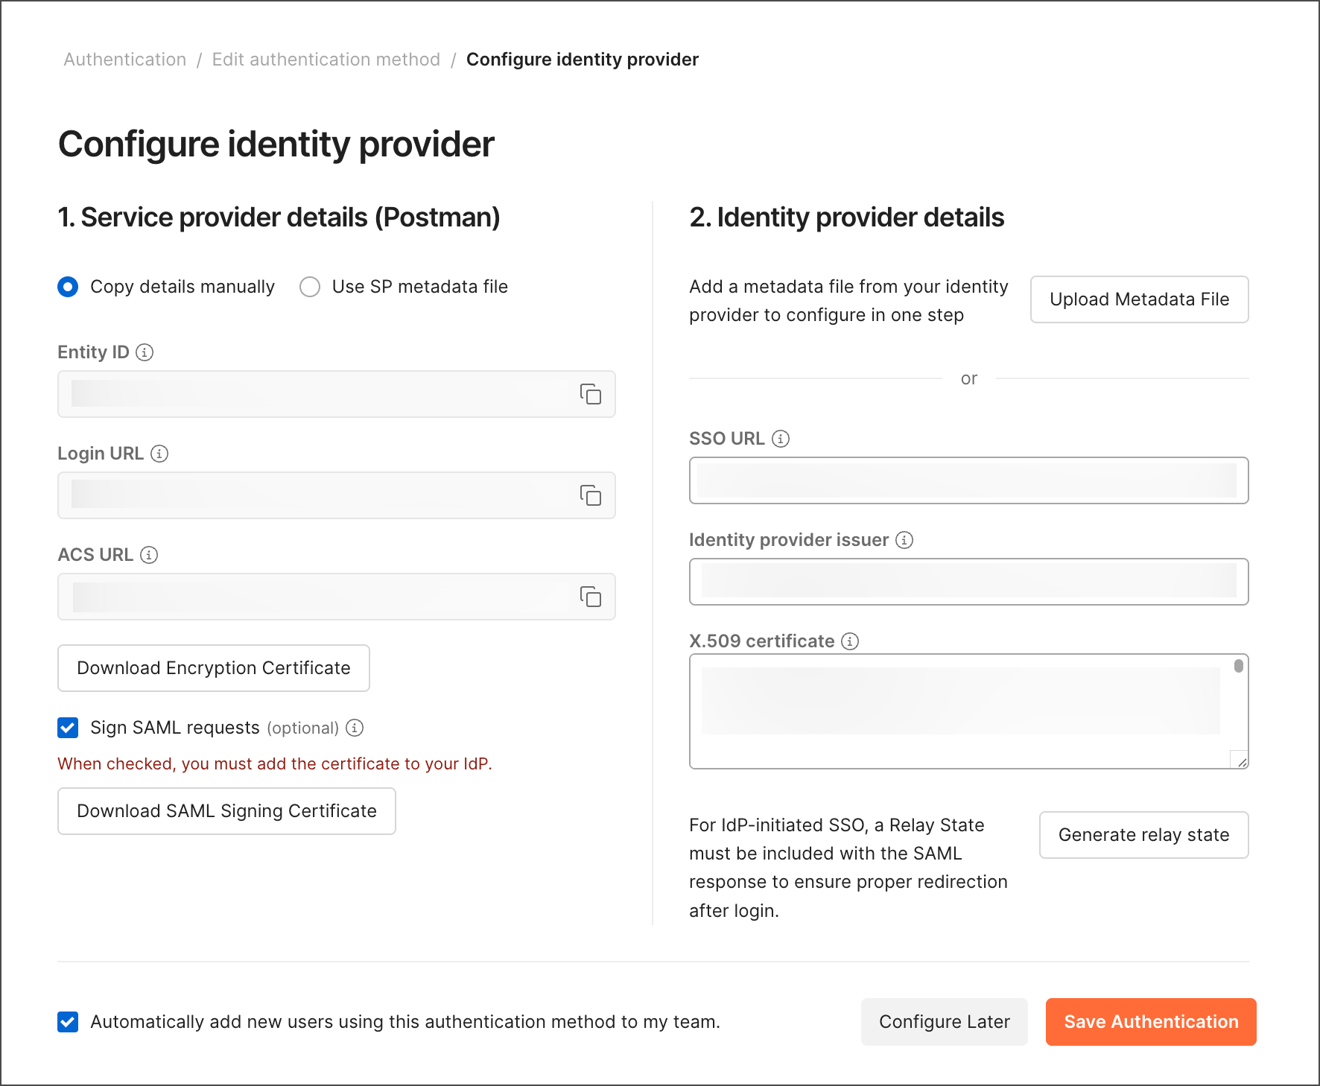This screenshot has width=1320, height=1086.
Task: Uncheck Sign SAML requests checkbox
Action: click(68, 728)
